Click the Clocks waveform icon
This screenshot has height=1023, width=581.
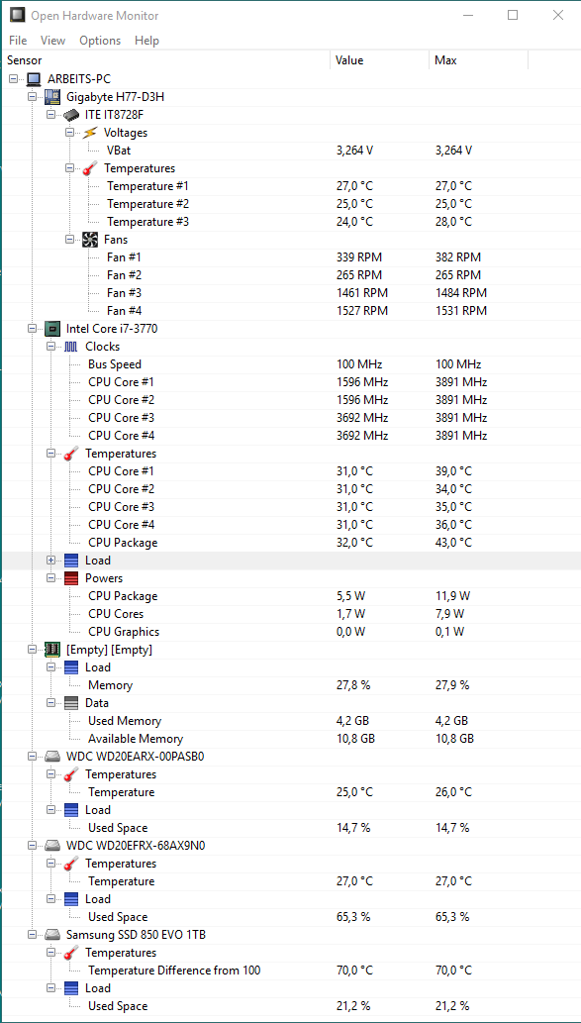71,347
